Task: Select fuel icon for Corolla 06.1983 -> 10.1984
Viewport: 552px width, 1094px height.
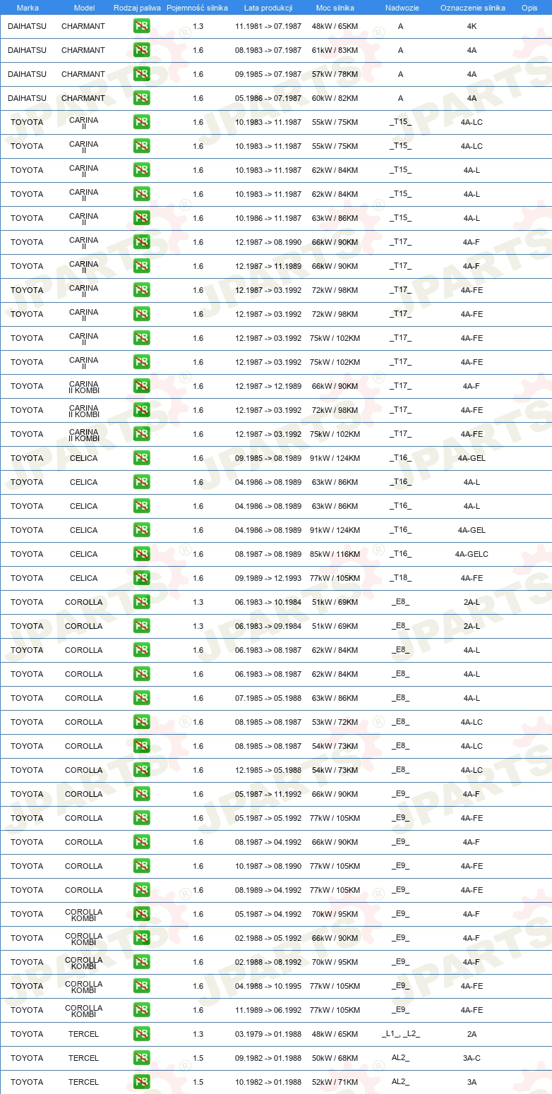Action: (141, 602)
